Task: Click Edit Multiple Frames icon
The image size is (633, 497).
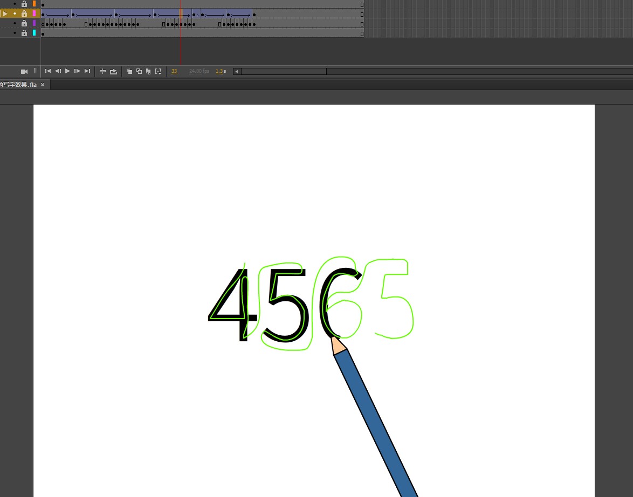Action: (148, 71)
